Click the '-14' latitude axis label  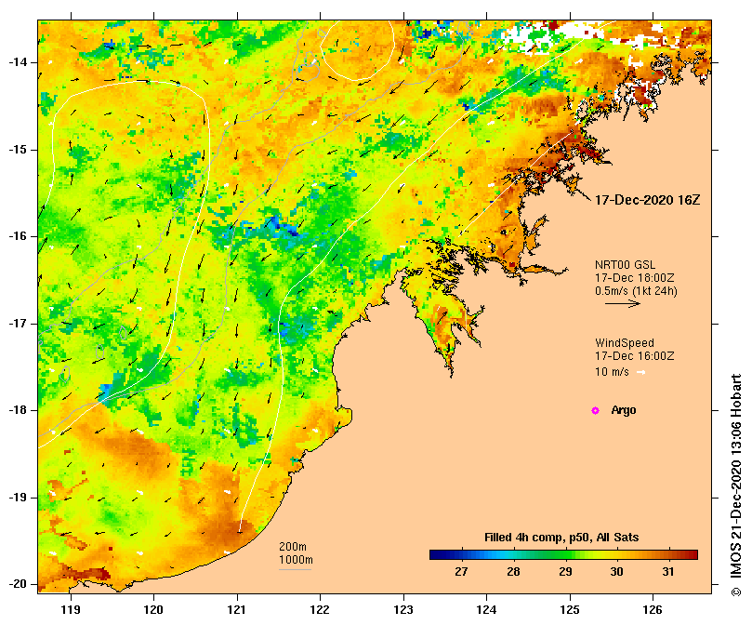pos(18,62)
